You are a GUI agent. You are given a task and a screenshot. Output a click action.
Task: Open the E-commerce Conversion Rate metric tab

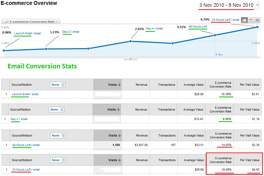click(31, 22)
